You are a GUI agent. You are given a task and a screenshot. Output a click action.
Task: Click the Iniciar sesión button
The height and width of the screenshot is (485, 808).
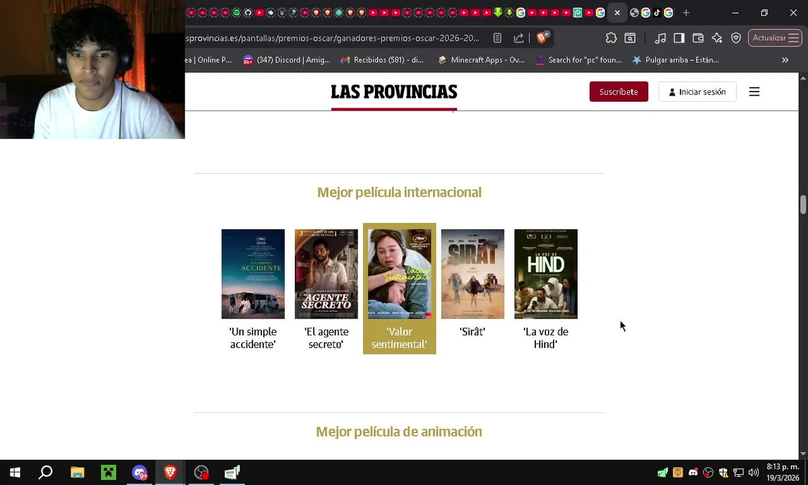coord(697,92)
